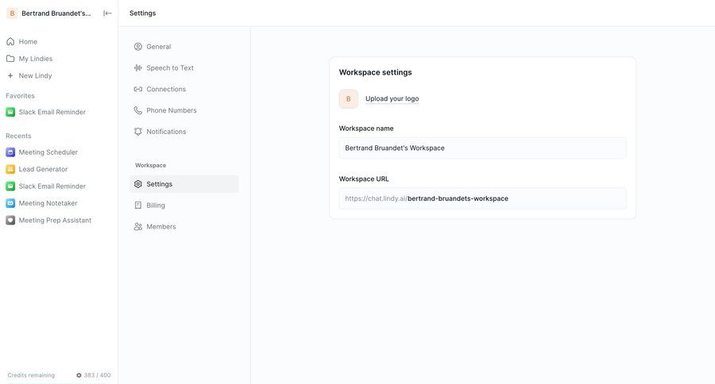The width and height of the screenshot is (715, 384).
Task: Click the Speech to Text waveform icon
Action: pyautogui.click(x=137, y=68)
